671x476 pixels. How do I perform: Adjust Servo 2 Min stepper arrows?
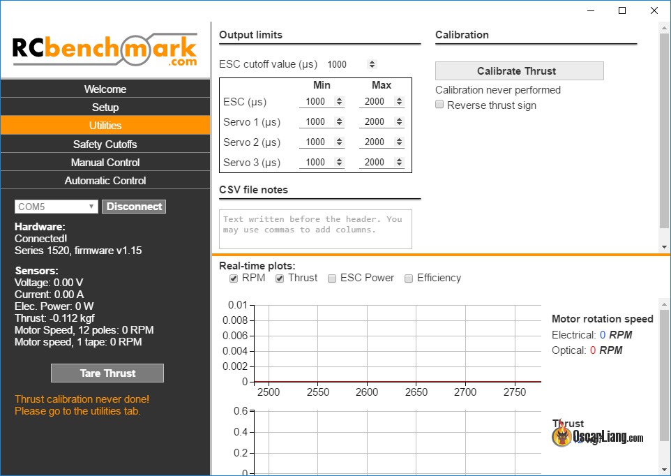340,142
